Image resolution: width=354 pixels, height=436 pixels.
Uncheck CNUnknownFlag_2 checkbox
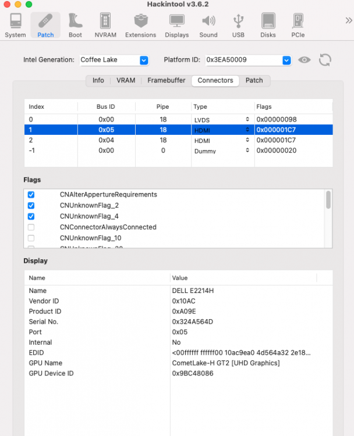pyautogui.click(x=31, y=205)
